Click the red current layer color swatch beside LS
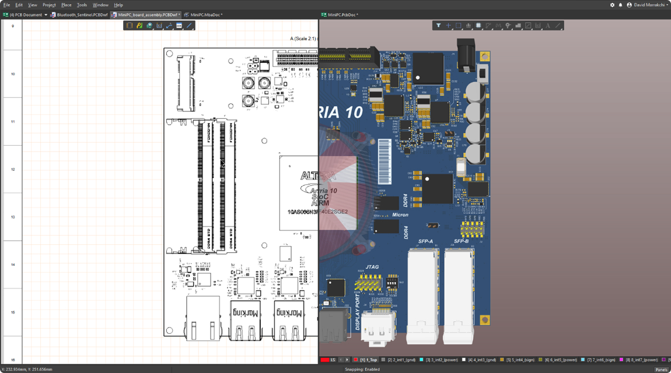Image resolution: width=671 pixels, height=373 pixels. pyautogui.click(x=325, y=360)
